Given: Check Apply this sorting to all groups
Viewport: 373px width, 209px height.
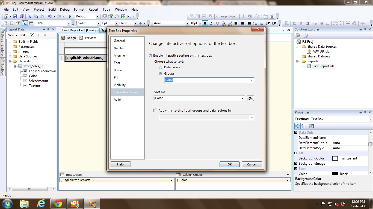Looking at the screenshot, I should click(x=155, y=110).
